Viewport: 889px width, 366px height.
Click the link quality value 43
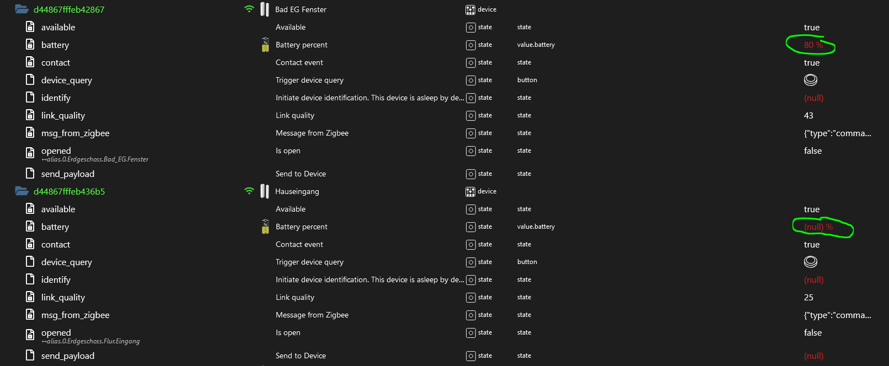coord(808,116)
